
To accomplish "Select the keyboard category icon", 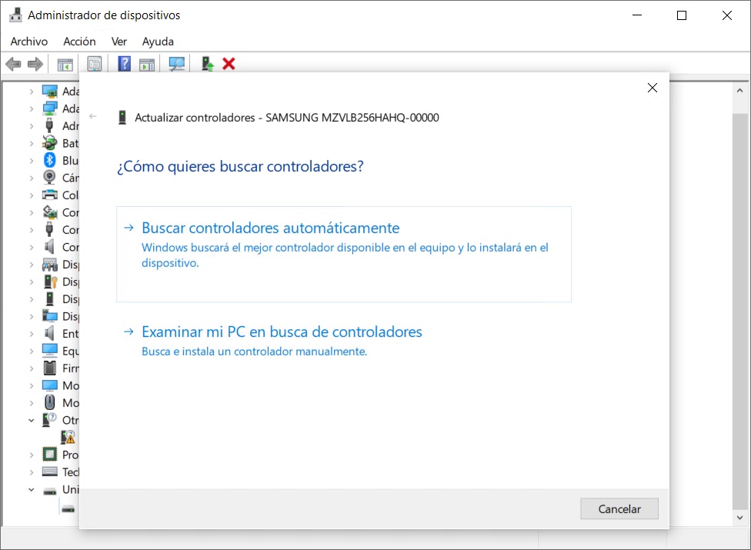I will (x=50, y=472).
